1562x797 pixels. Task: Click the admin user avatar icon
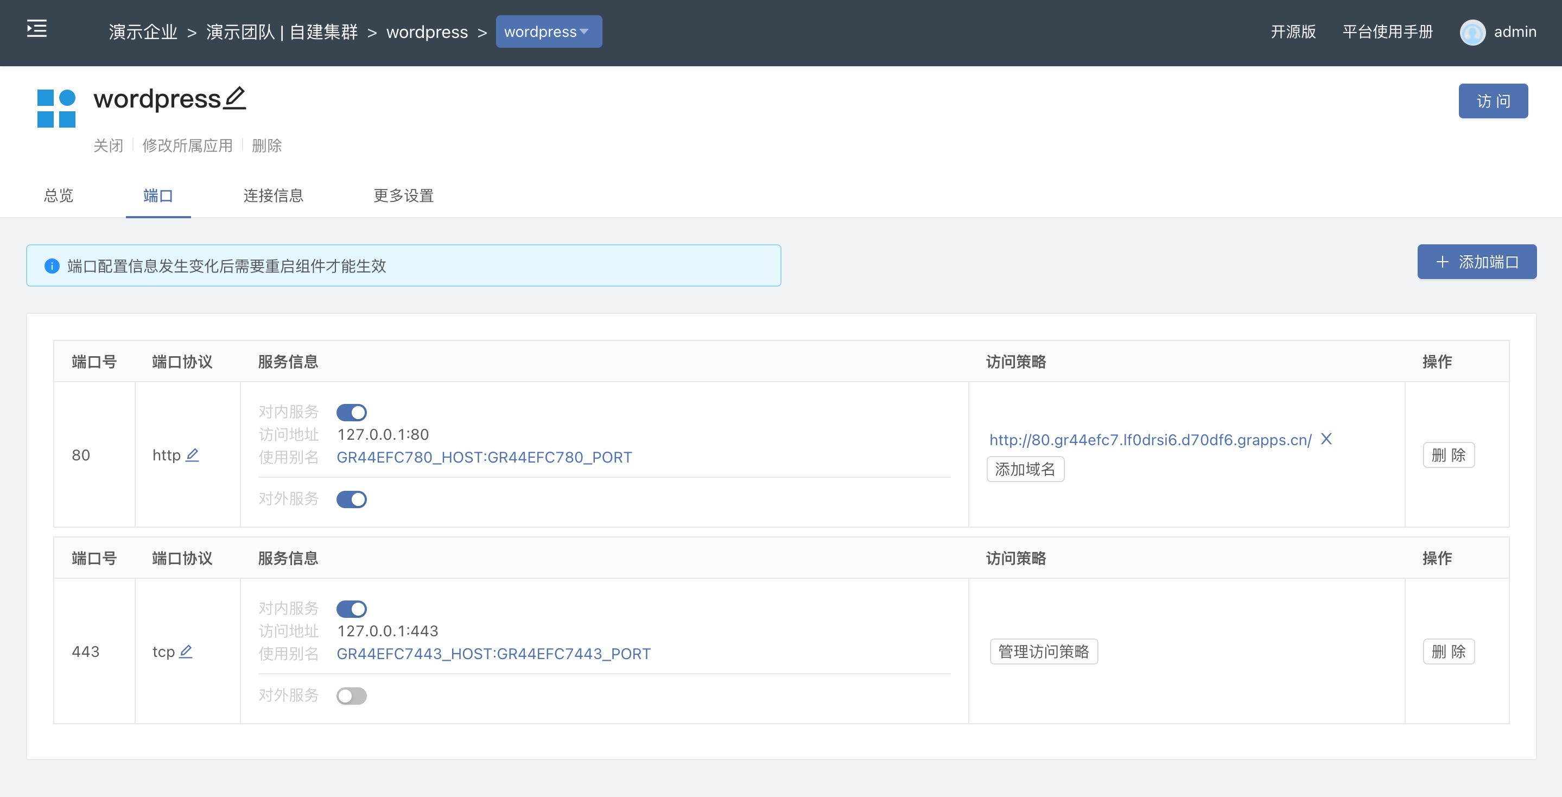1472,32
